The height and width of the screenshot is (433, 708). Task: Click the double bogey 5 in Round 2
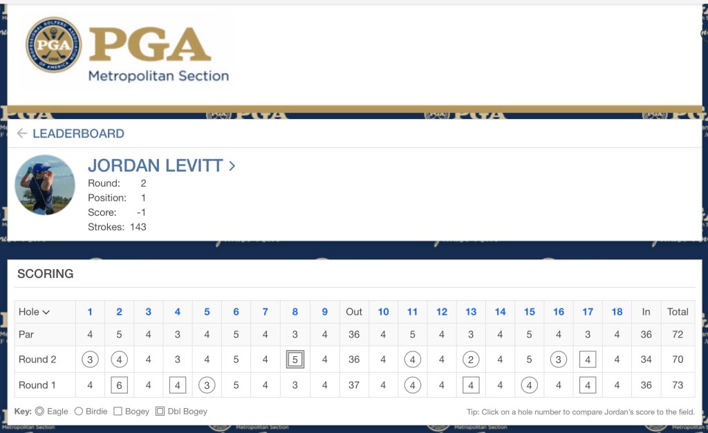295,360
